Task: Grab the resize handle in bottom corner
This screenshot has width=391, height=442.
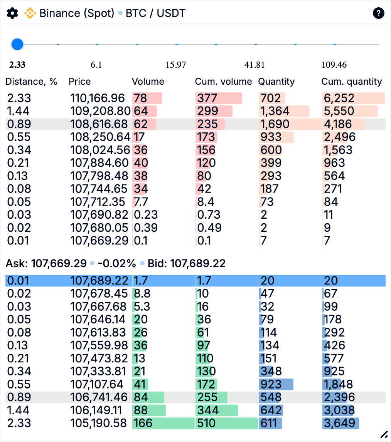Action: pyautogui.click(x=384, y=435)
